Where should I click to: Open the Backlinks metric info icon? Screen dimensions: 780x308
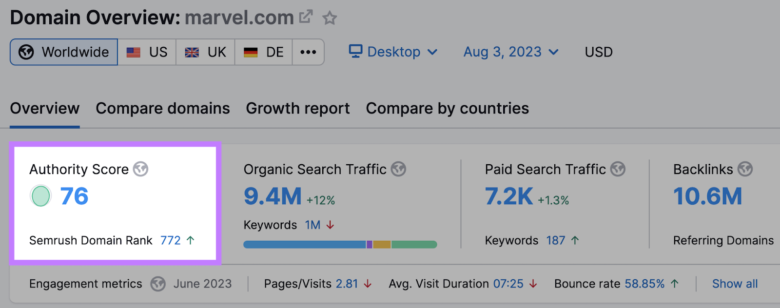(x=745, y=169)
